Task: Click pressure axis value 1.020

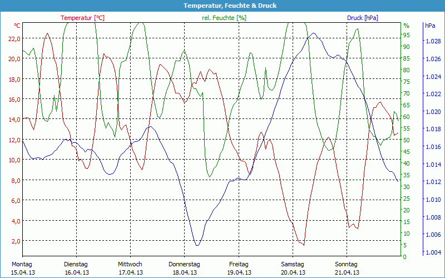Action: (x=433, y=112)
